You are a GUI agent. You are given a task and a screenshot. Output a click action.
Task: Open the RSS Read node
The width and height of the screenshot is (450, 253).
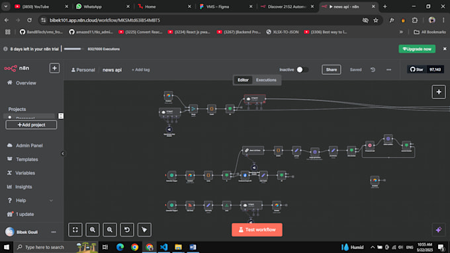tap(190, 205)
